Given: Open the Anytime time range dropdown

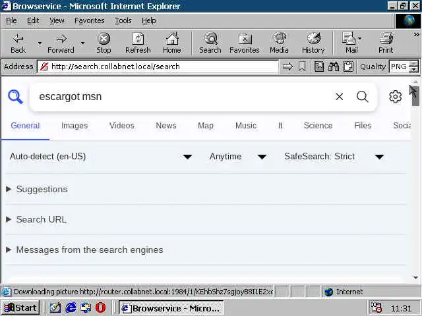Looking at the screenshot, I should (x=239, y=157).
